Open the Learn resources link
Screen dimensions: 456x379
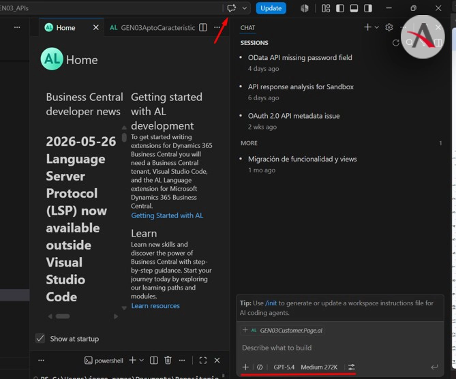[x=155, y=305]
